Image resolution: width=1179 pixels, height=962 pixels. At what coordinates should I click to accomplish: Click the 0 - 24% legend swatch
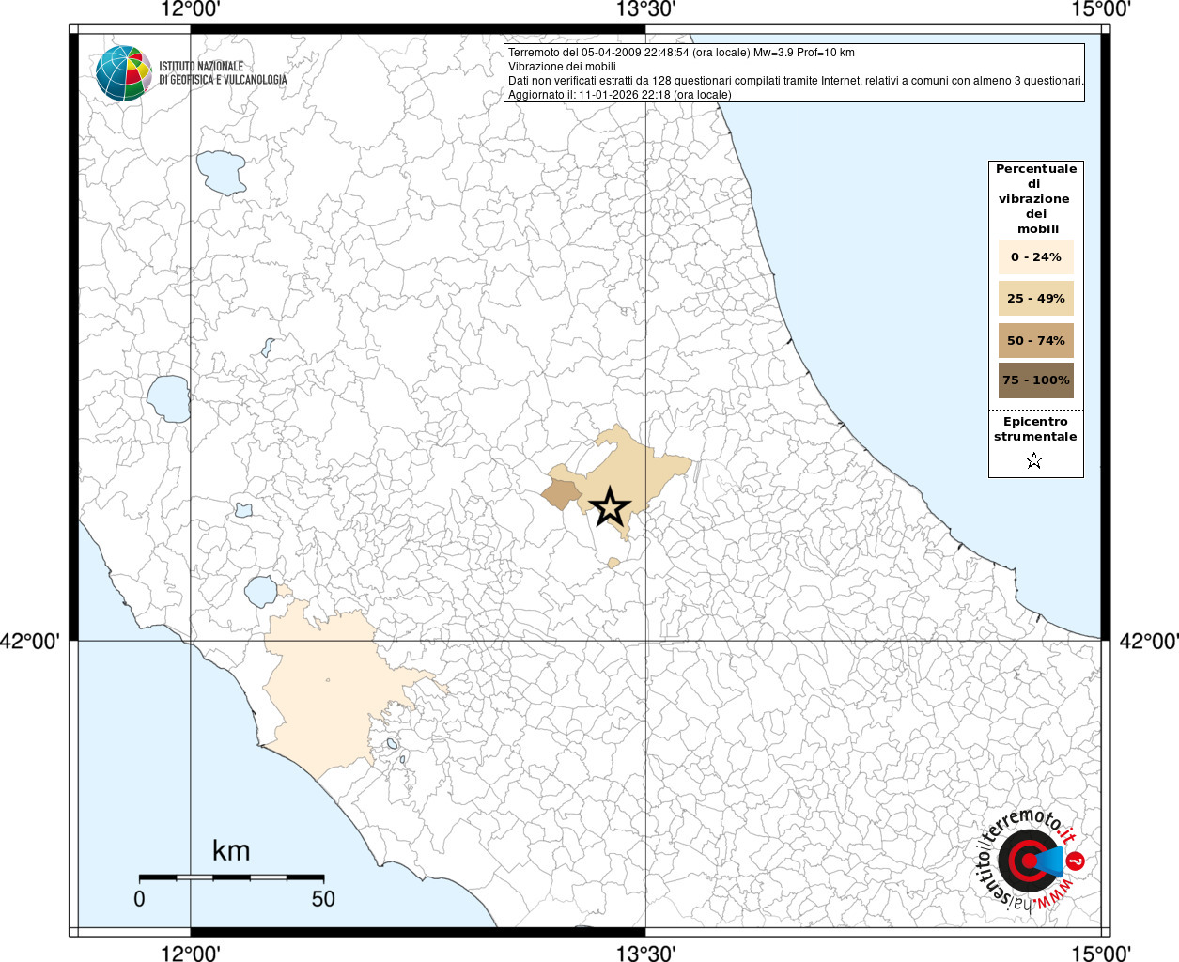(1035, 257)
